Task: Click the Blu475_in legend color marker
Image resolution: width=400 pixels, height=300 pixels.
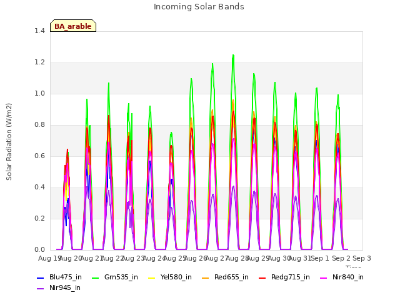Action: pyautogui.click(x=40, y=277)
